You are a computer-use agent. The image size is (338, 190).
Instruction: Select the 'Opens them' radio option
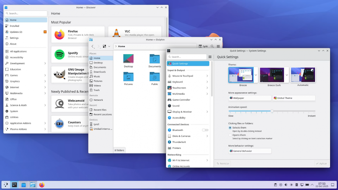[x=230, y=135]
